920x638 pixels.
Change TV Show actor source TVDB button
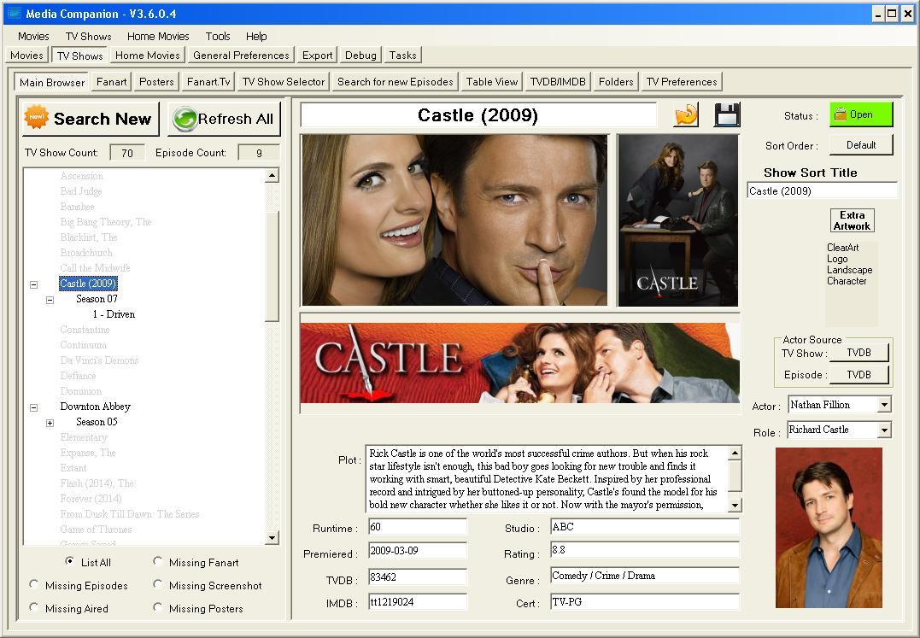(859, 353)
